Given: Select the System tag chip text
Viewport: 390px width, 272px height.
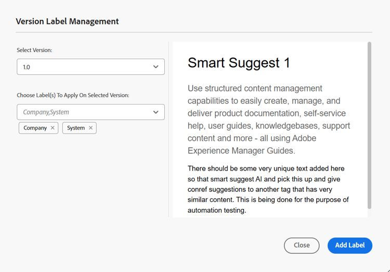Looking at the screenshot, I should [x=76, y=128].
